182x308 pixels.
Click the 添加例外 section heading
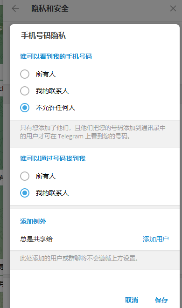(33, 221)
